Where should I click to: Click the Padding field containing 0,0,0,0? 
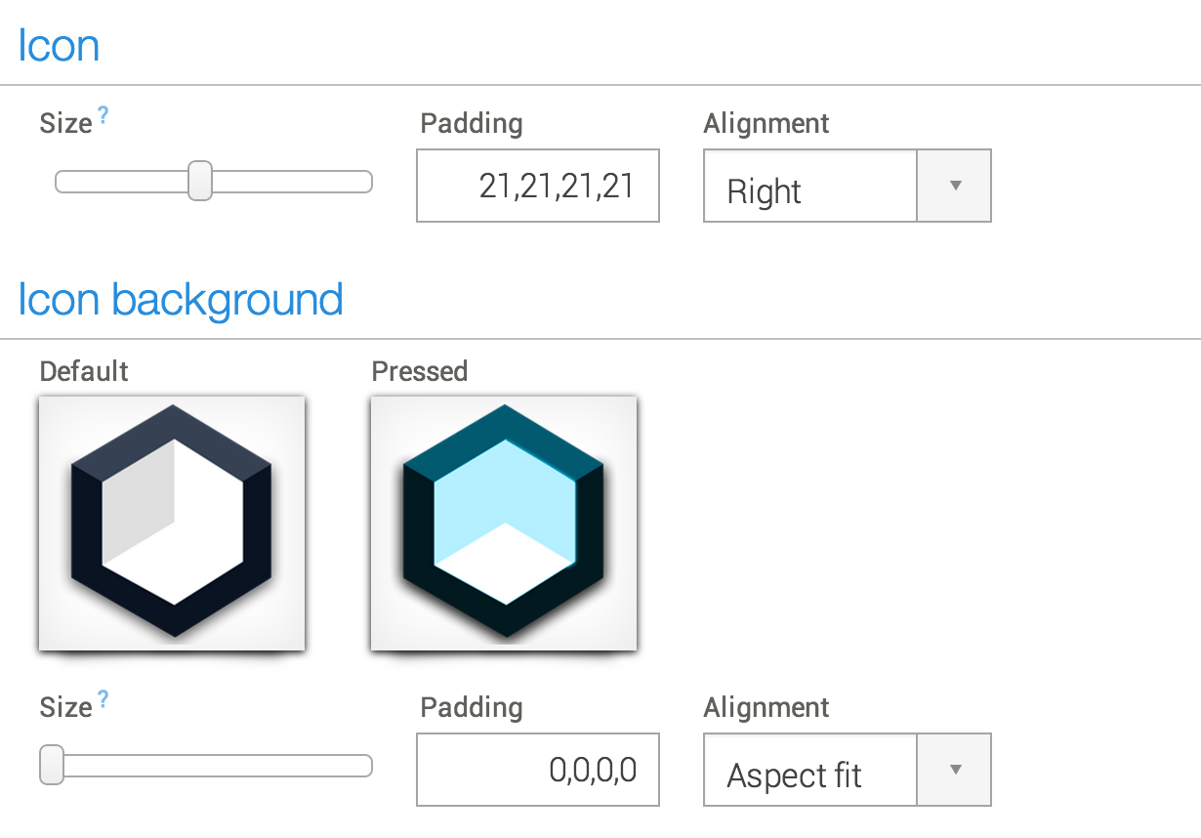(x=538, y=770)
